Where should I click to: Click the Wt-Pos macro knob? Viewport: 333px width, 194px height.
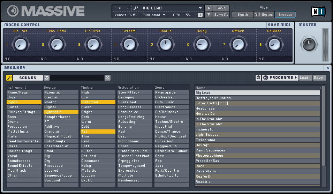click(21, 44)
